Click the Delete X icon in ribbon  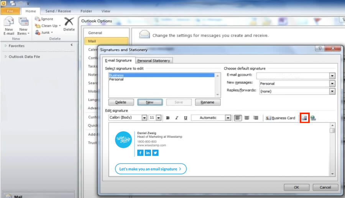point(69,21)
